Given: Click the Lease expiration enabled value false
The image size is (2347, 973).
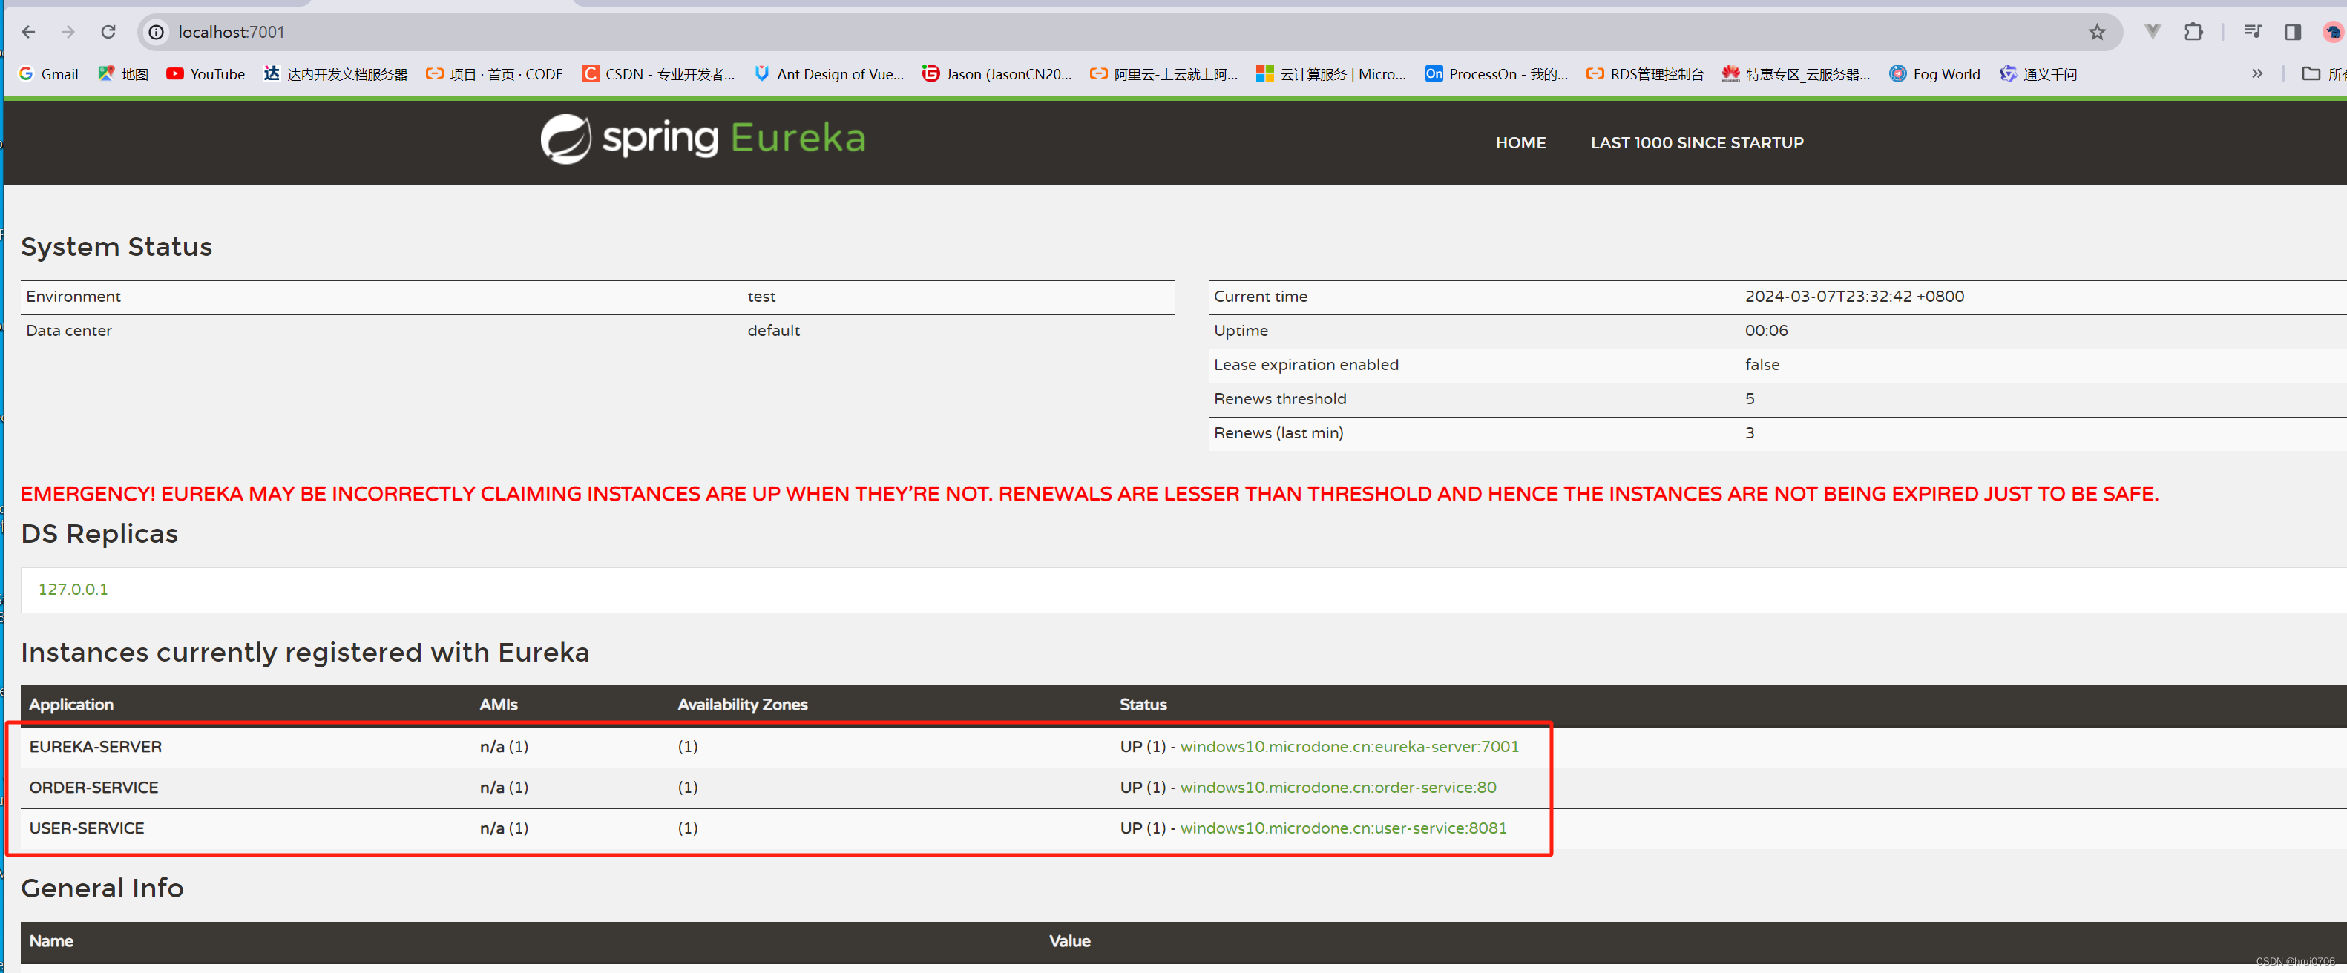Looking at the screenshot, I should click(x=1762, y=365).
